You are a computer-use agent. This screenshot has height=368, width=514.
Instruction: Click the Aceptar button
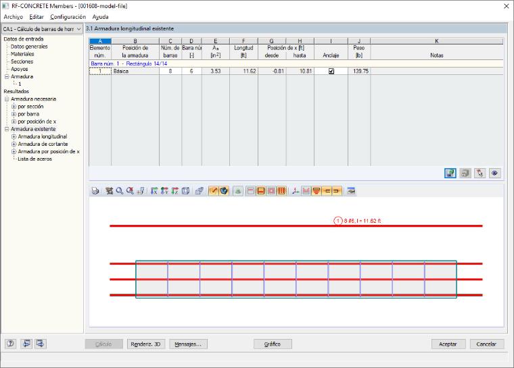coord(448,344)
